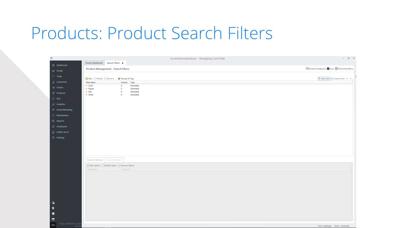Sort by the Filter Name column header
The height and width of the screenshot is (228, 406).
(x=102, y=83)
